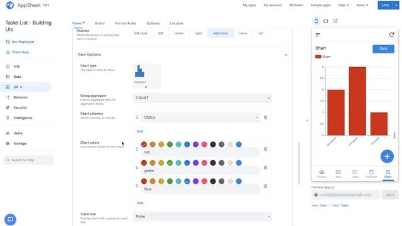Screen dimensions: 402x226
Task: Switch to the Brand tab
Action: pyautogui.click(x=100, y=23)
